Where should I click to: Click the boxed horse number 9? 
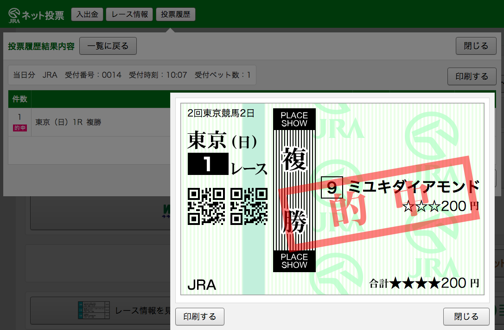[332, 187]
